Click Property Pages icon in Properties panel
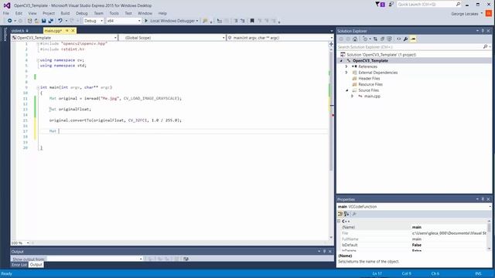This screenshot has width=495, height=278. (354, 214)
